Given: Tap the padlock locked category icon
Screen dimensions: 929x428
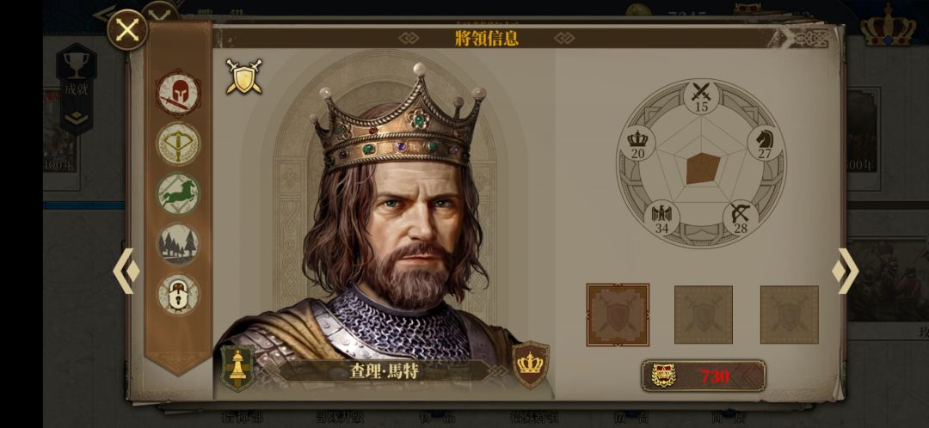Looking at the screenshot, I should click(x=178, y=294).
